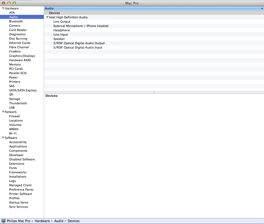Image resolution: width=264 pixels, height=224 pixels.
Task: Click the pane splitter handle dot
Action: point(154,92)
